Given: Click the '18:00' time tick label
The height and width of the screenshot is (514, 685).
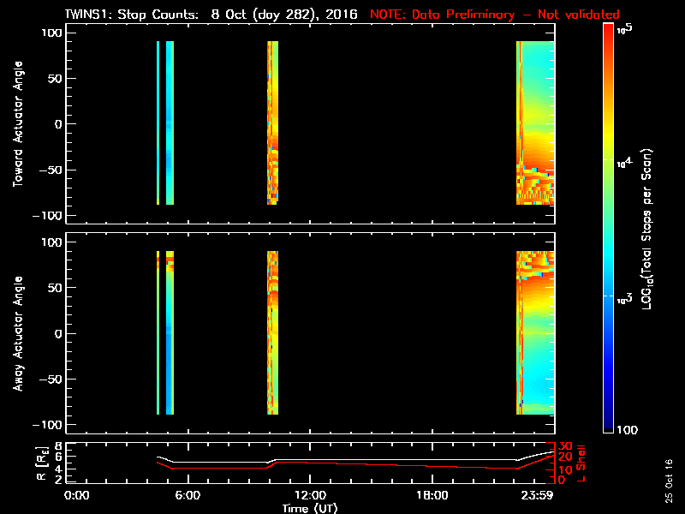Looking at the screenshot, I should coord(432,495).
